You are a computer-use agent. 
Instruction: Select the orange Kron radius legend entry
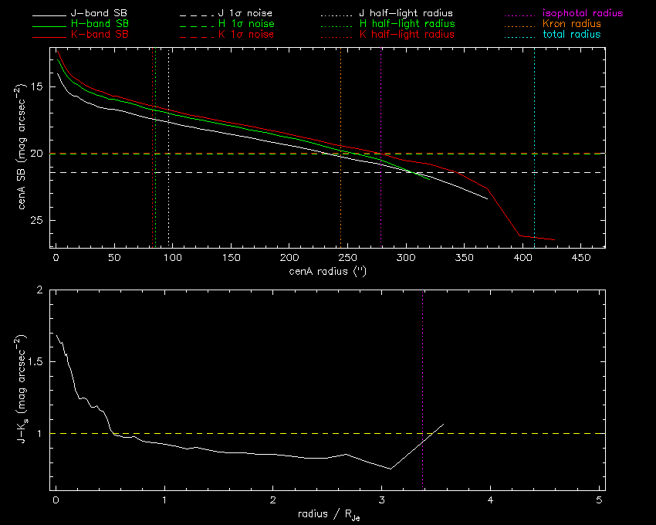click(571, 24)
